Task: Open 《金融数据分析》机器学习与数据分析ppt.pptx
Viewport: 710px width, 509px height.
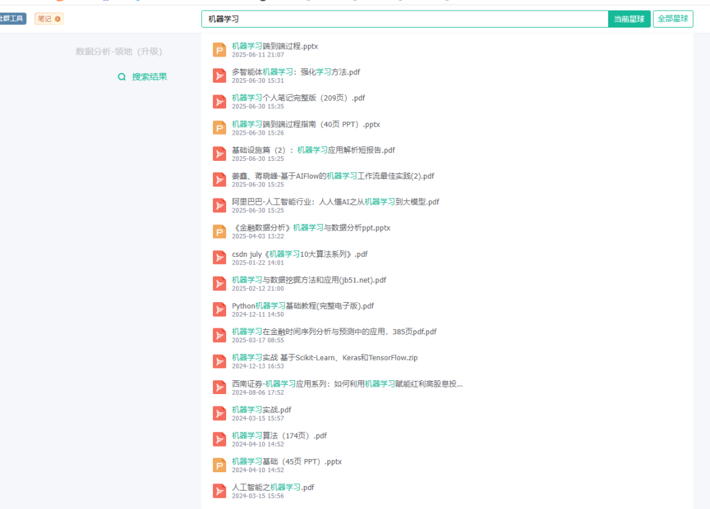Action: pos(311,228)
